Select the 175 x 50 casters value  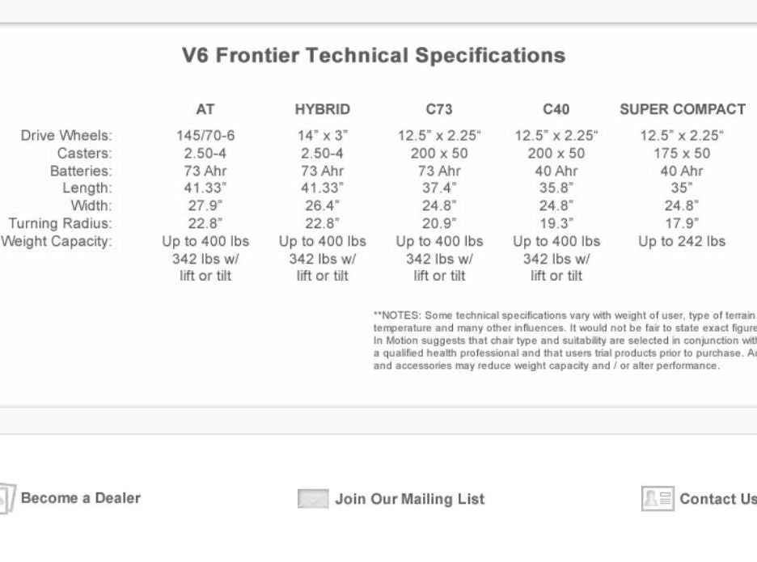pyautogui.click(x=682, y=153)
